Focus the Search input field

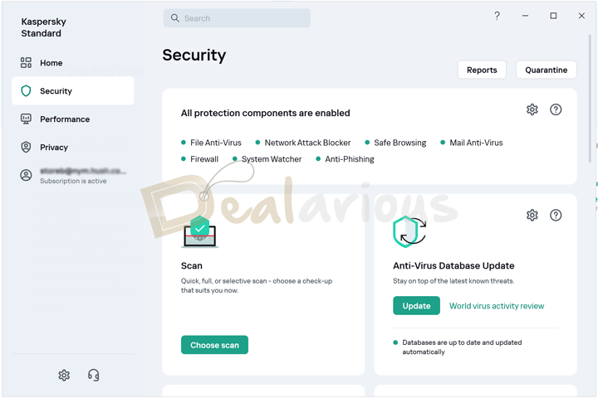tap(237, 18)
